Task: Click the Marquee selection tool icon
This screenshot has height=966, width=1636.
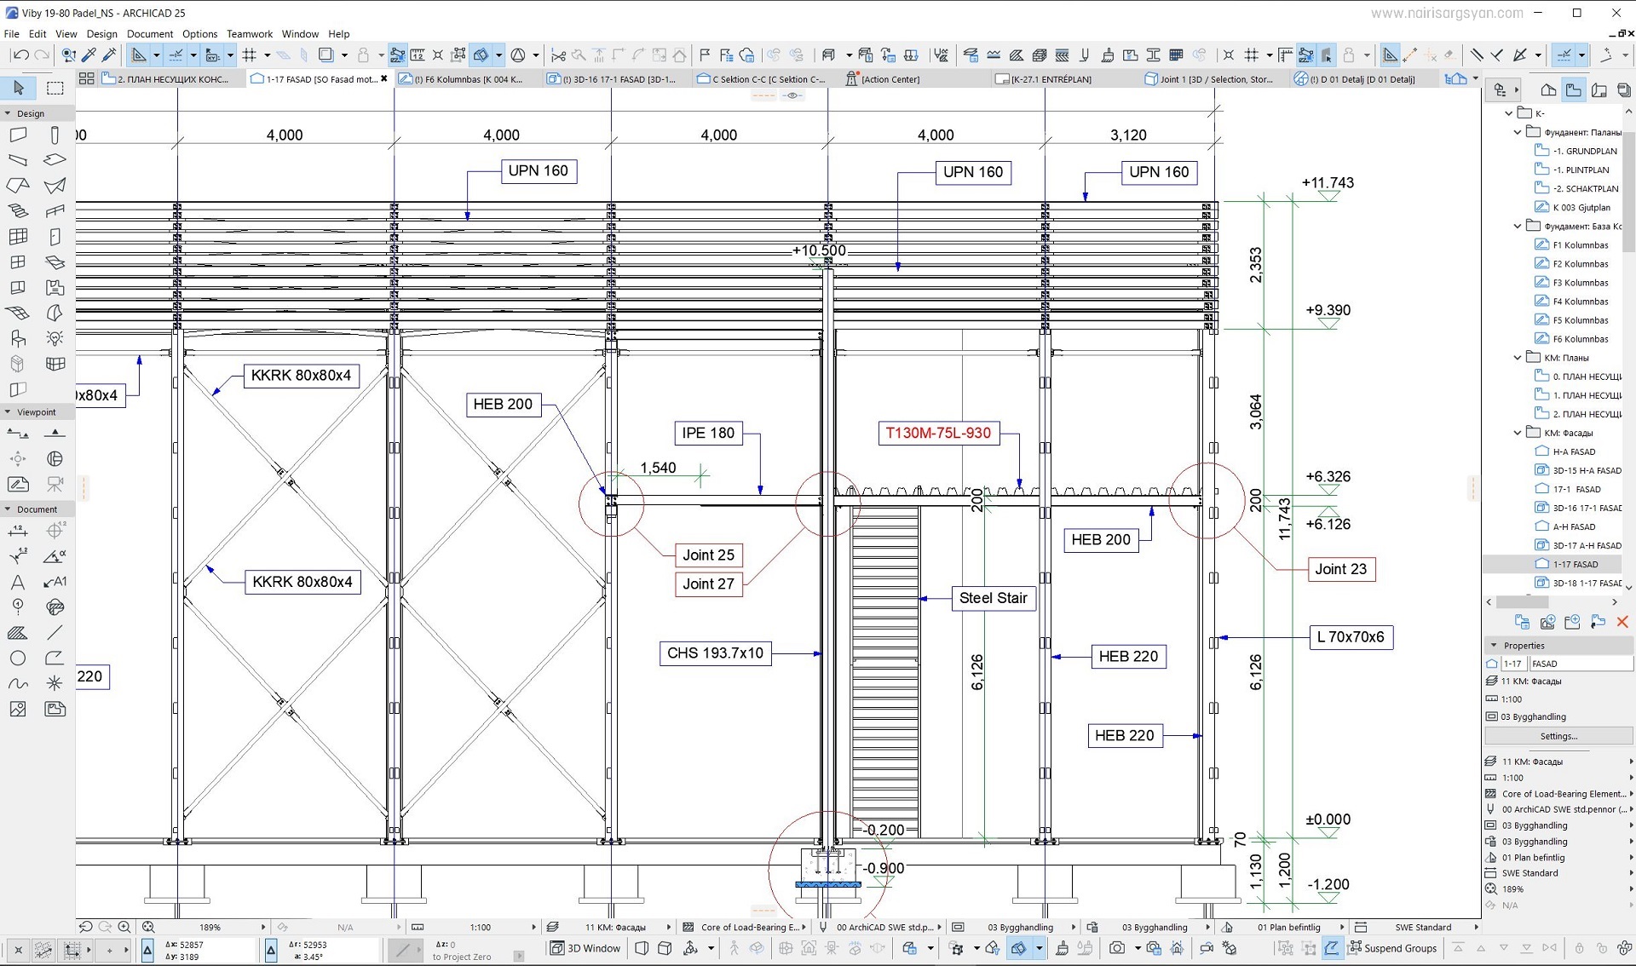Action: tap(54, 89)
